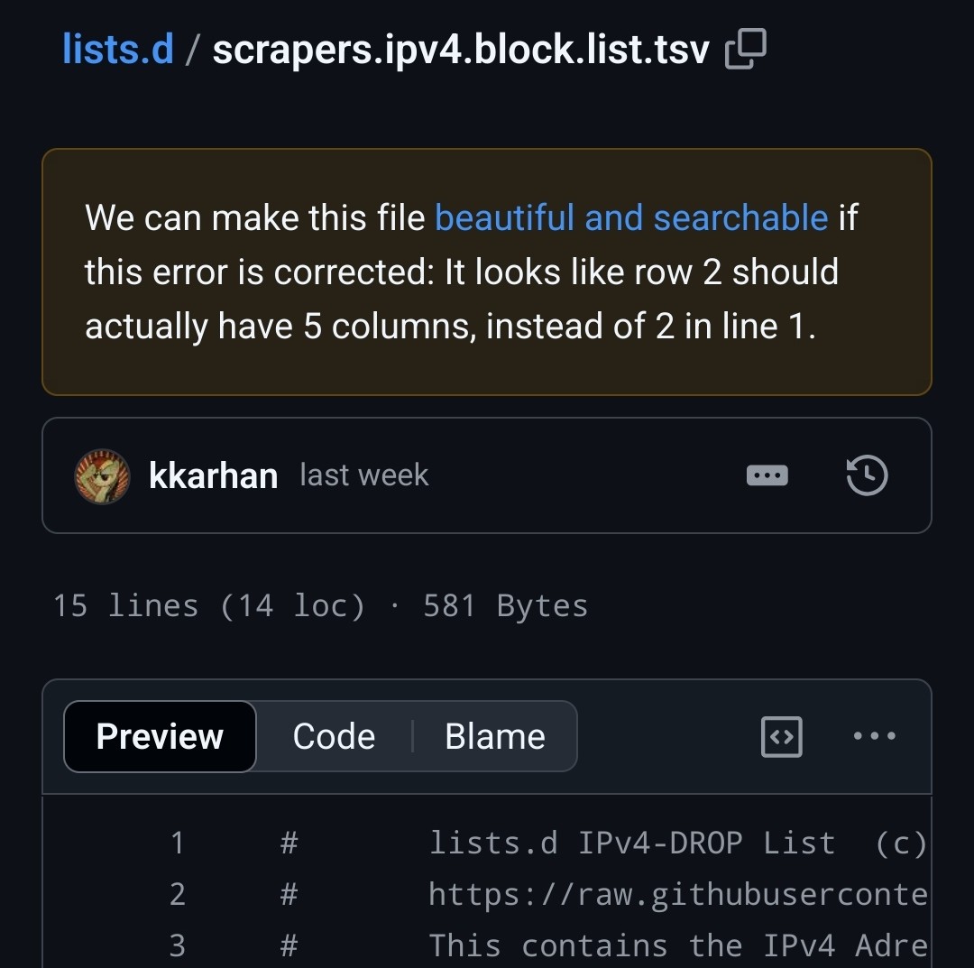Switch to the Blame tab
The image size is (974, 968).
[x=494, y=736]
